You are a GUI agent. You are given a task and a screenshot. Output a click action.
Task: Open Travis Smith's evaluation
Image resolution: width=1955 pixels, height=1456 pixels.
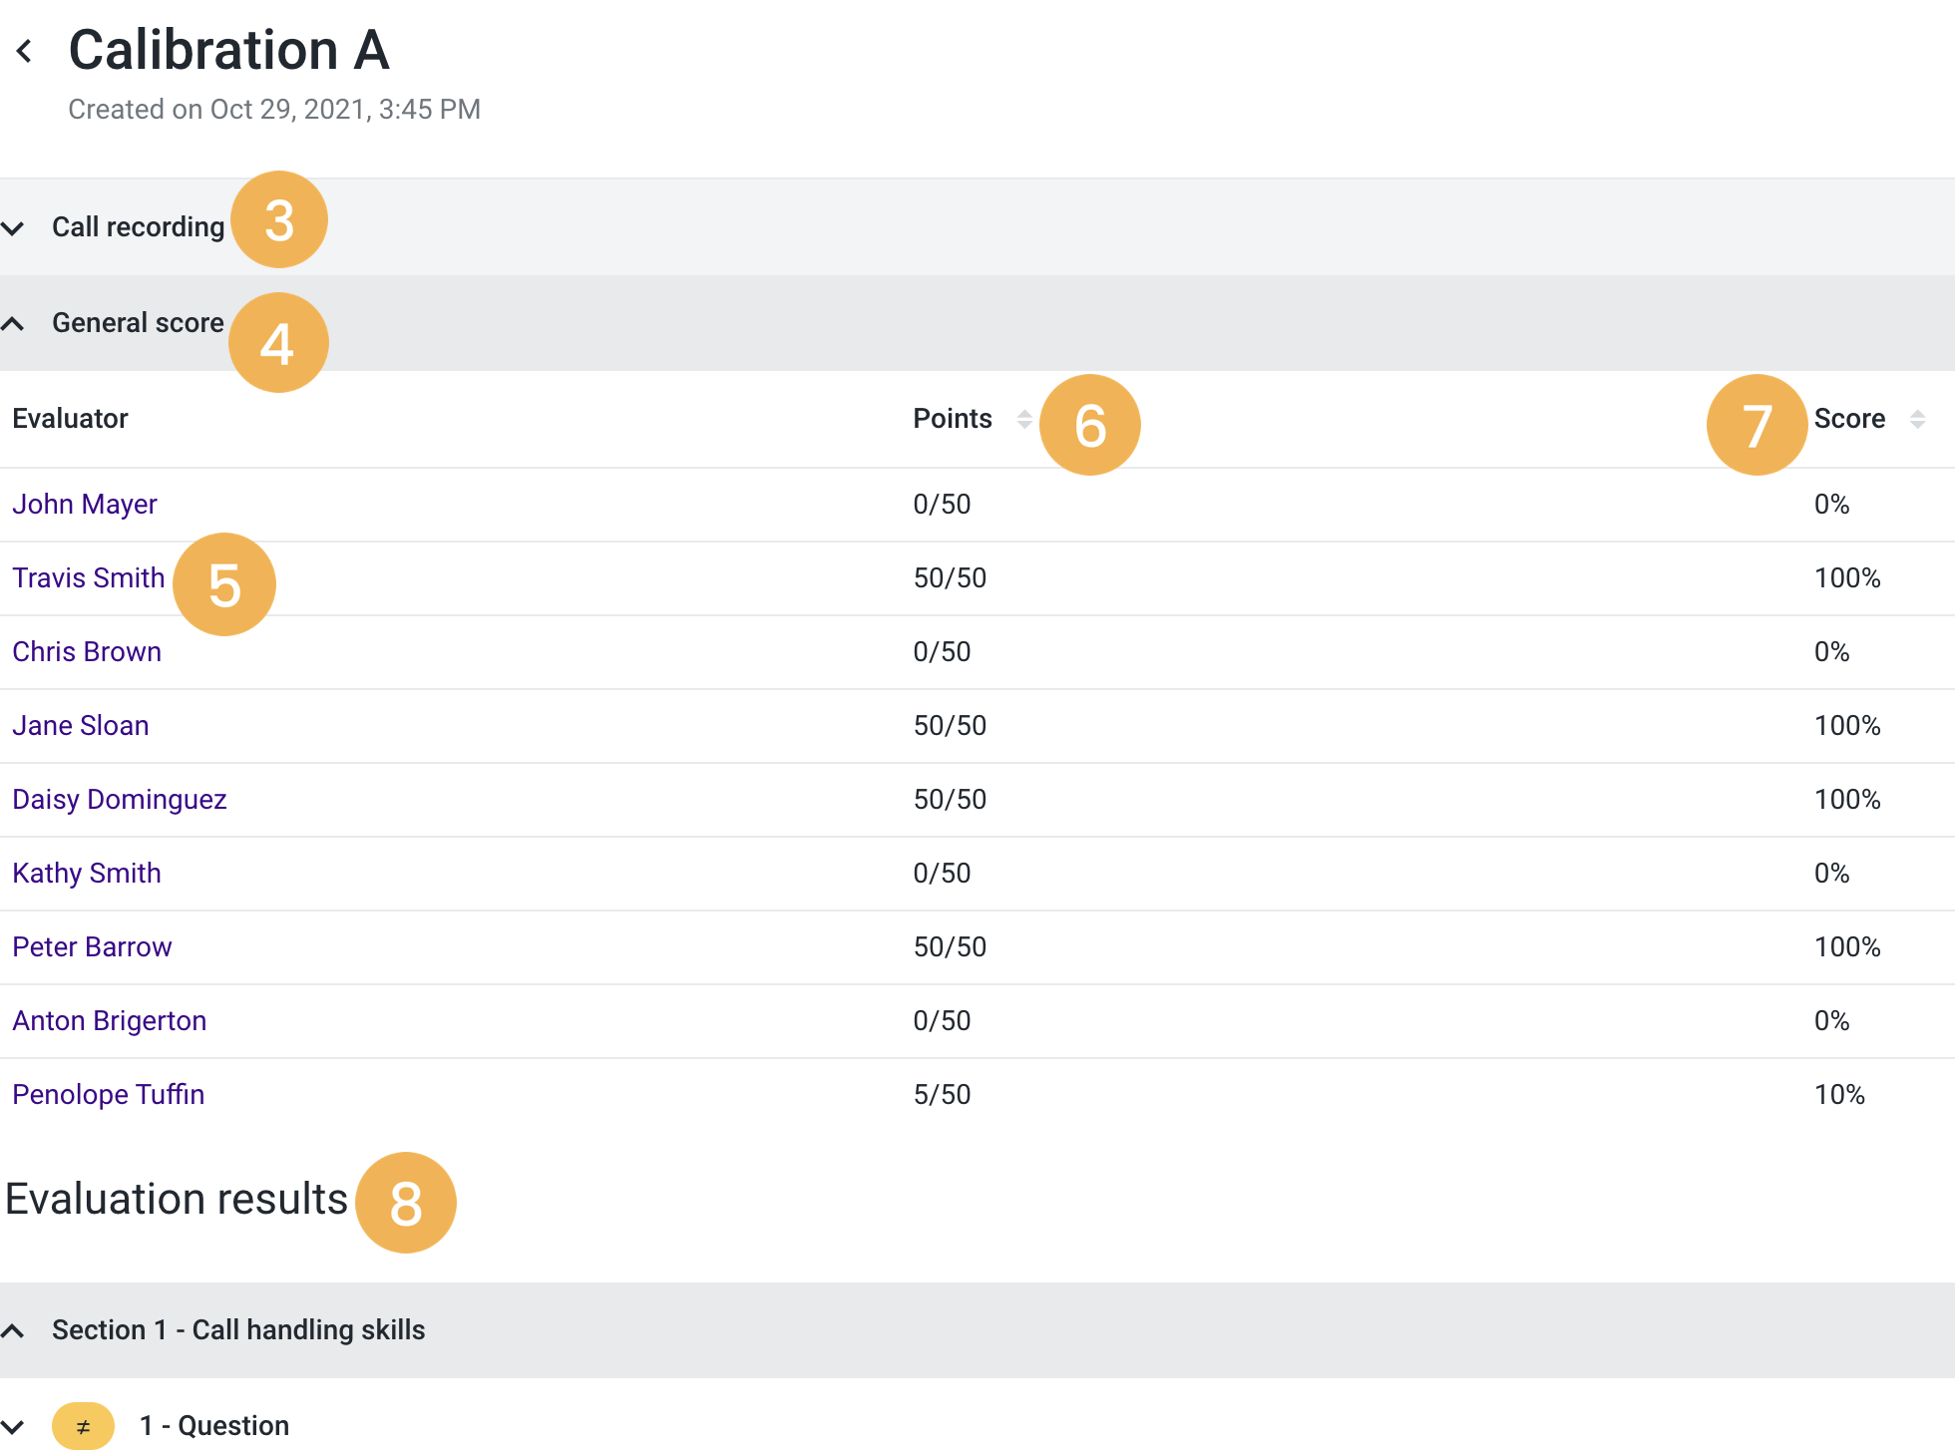click(x=89, y=578)
